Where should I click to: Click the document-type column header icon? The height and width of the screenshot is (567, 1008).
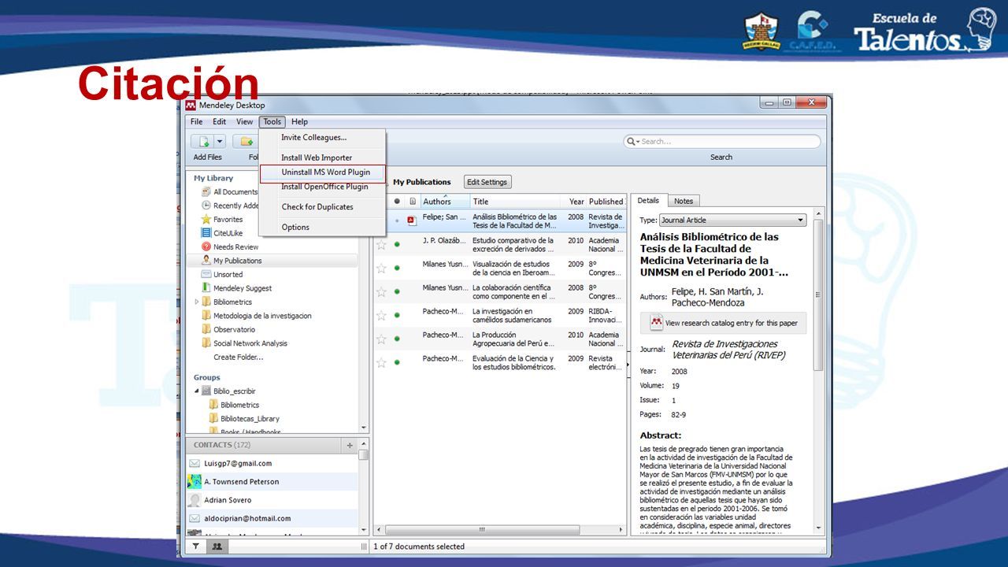point(412,202)
